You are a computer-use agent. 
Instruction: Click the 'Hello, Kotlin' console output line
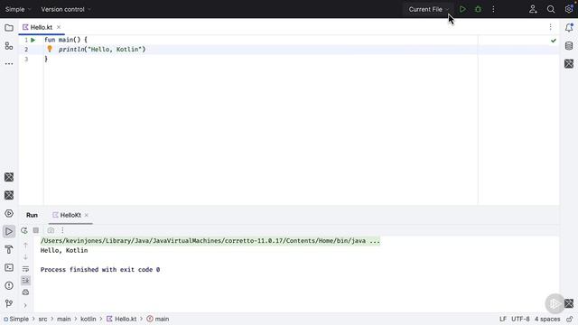point(64,251)
